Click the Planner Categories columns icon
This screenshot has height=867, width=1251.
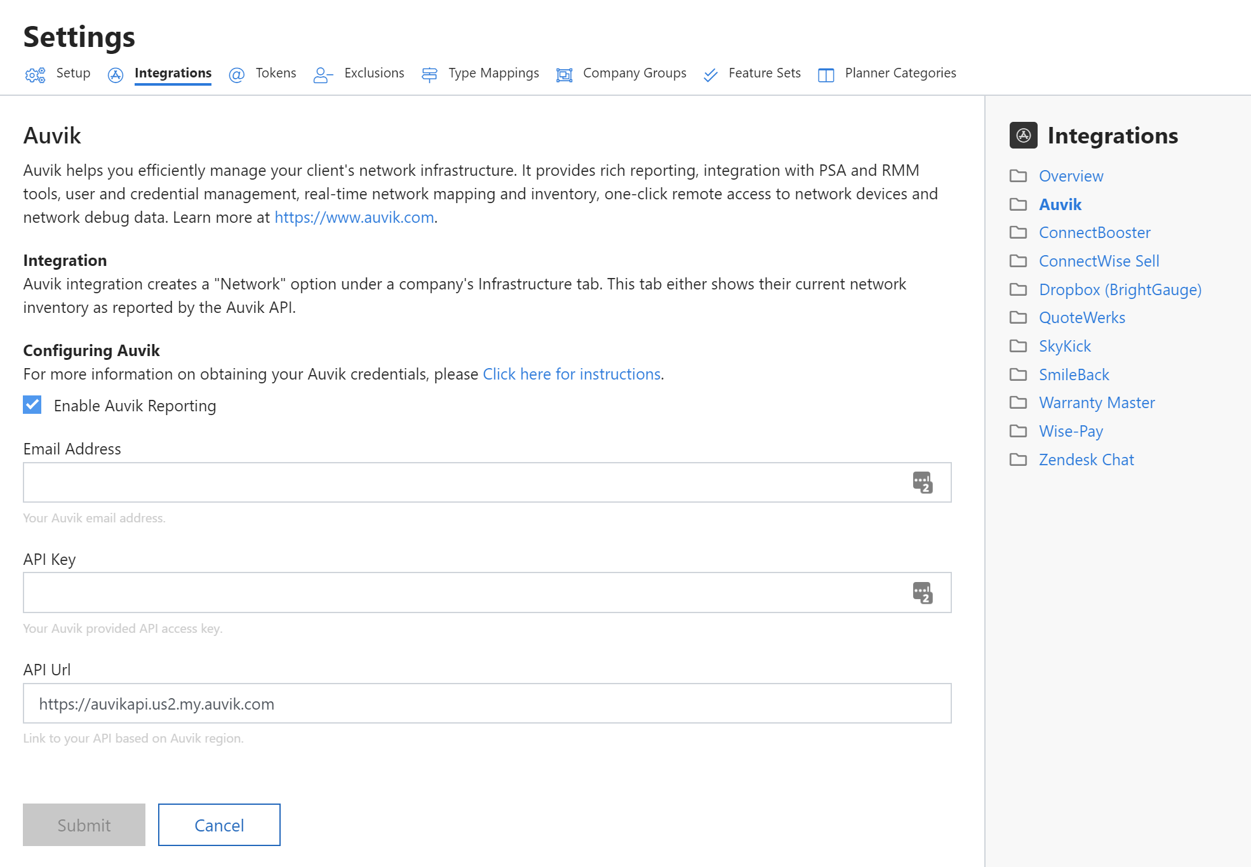(x=826, y=76)
